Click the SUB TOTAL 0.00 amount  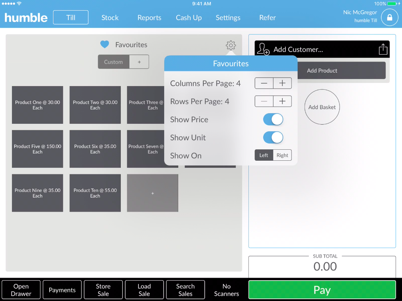tap(325, 267)
